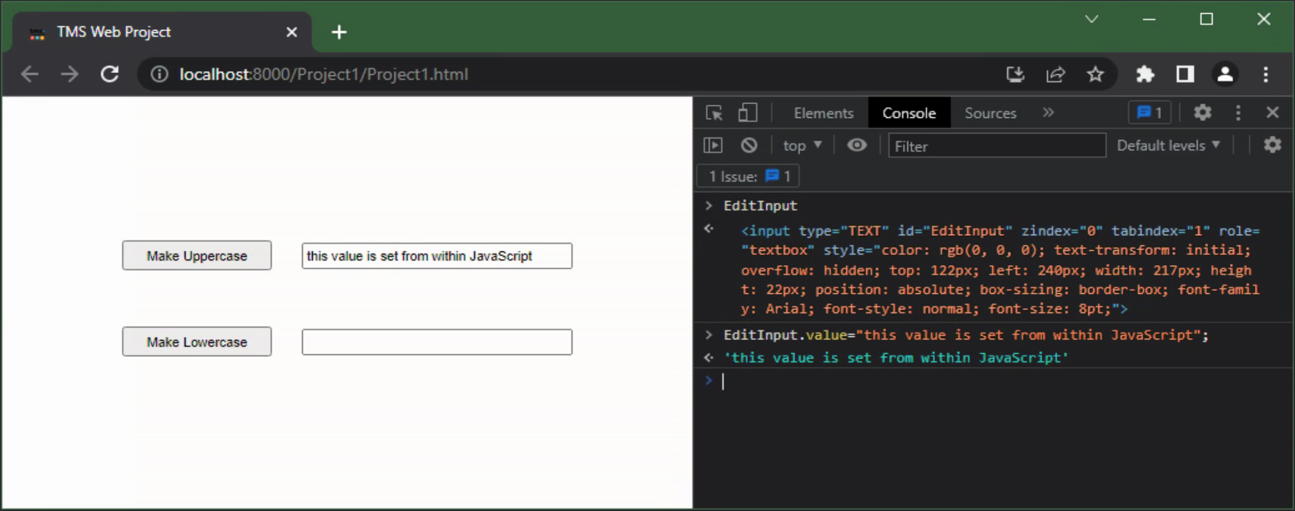1295x511 pixels.
Task: Click the address bar URL
Action: click(324, 74)
